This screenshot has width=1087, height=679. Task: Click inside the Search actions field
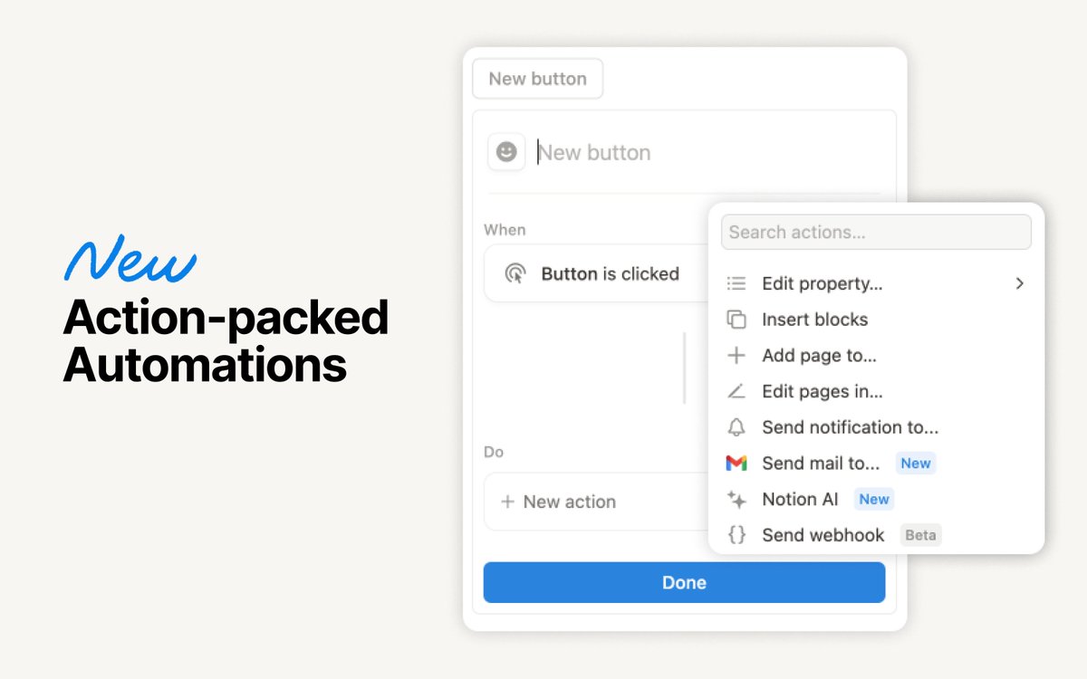pyautogui.click(x=875, y=232)
